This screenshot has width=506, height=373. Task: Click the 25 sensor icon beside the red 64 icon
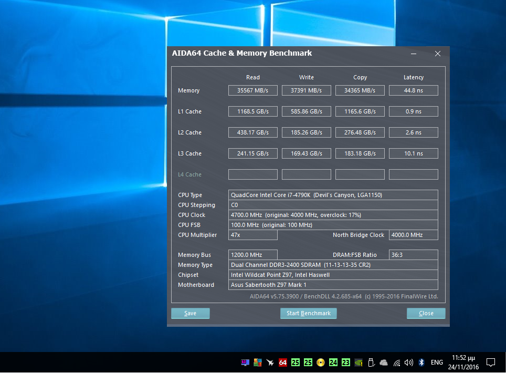[x=296, y=362]
